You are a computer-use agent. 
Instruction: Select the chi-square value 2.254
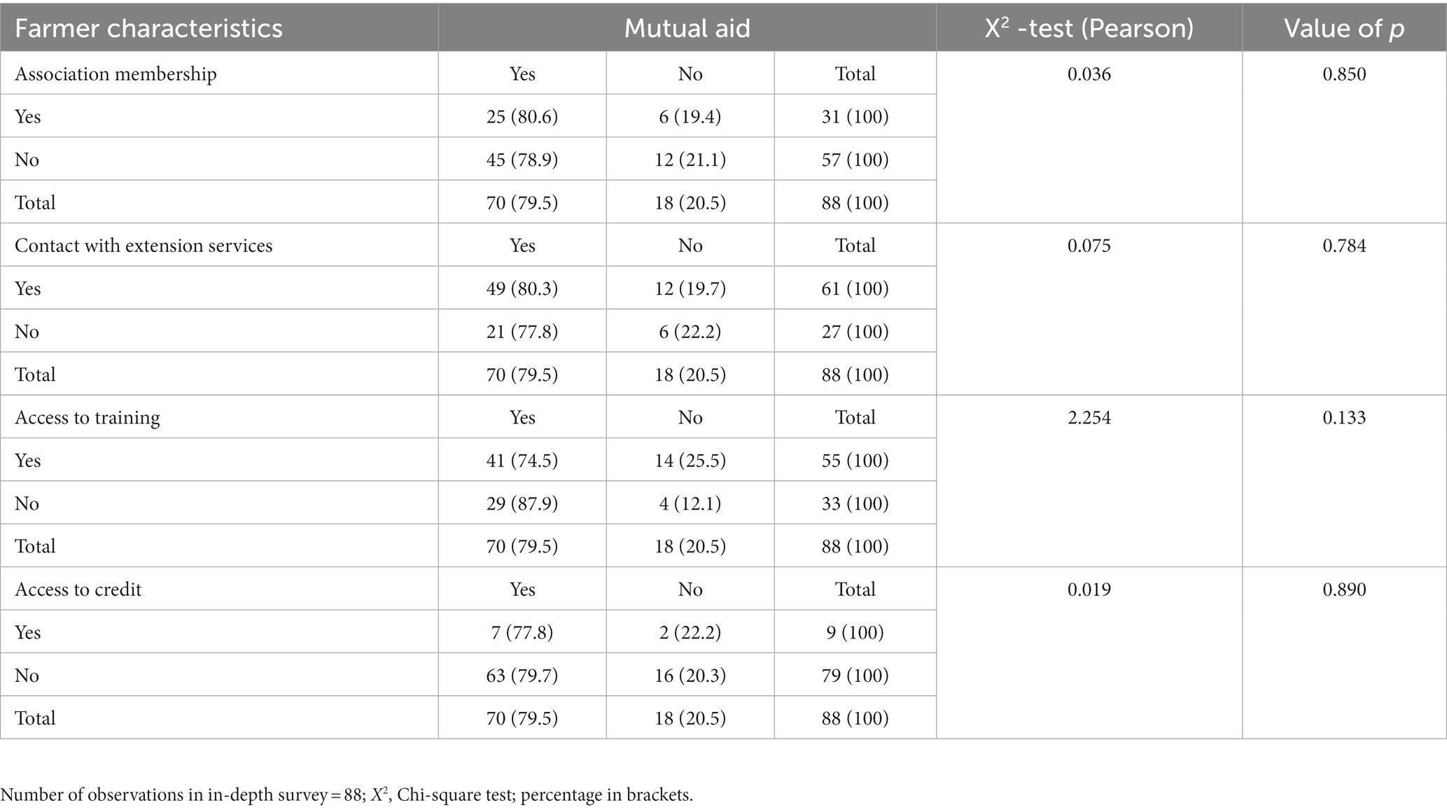[1089, 417]
